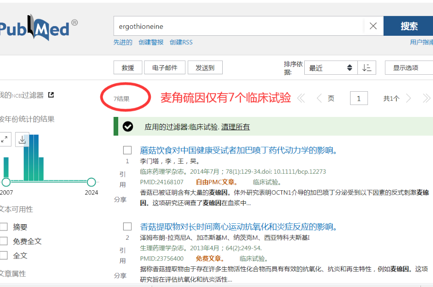
Task: Go to the previous results page
Action: (x=319, y=98)
